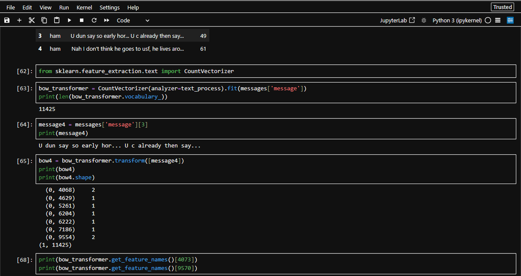Click the Trusted notebook button
This screenshot has width=521, height=276.
click(503, 7)
